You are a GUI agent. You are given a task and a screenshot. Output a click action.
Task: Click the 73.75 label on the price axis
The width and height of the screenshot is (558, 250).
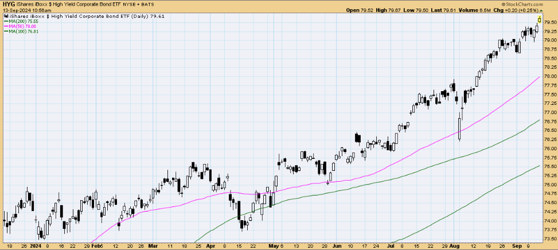pyautogui.click(x=550, y=230)
